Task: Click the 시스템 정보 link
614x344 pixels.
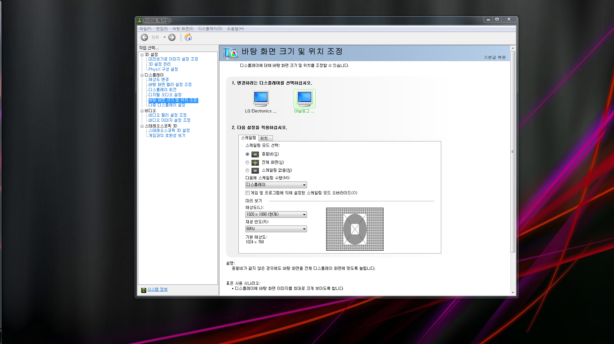Action: point(157,290)
